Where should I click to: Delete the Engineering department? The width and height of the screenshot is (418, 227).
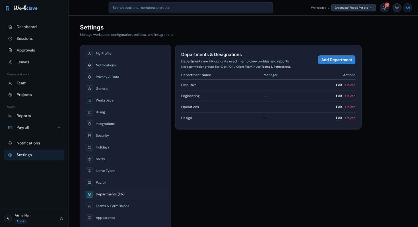(x=350, y=96)
